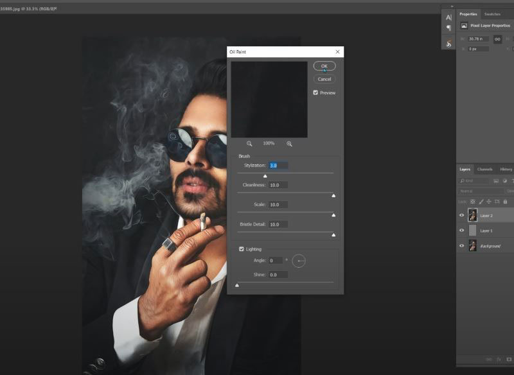Screen dimensions: 514x375
Task: Click the link width and height icon
Action: (x=497, y=39)
